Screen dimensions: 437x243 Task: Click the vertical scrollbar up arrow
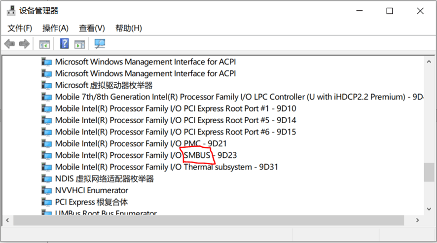(x=429, y=60)
